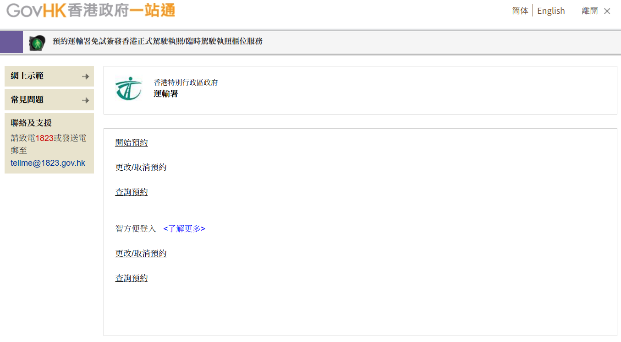The image size is (621, 342).
Task: Click 查詢預約 to enquire a booking
Action: [x=132, y=192]
